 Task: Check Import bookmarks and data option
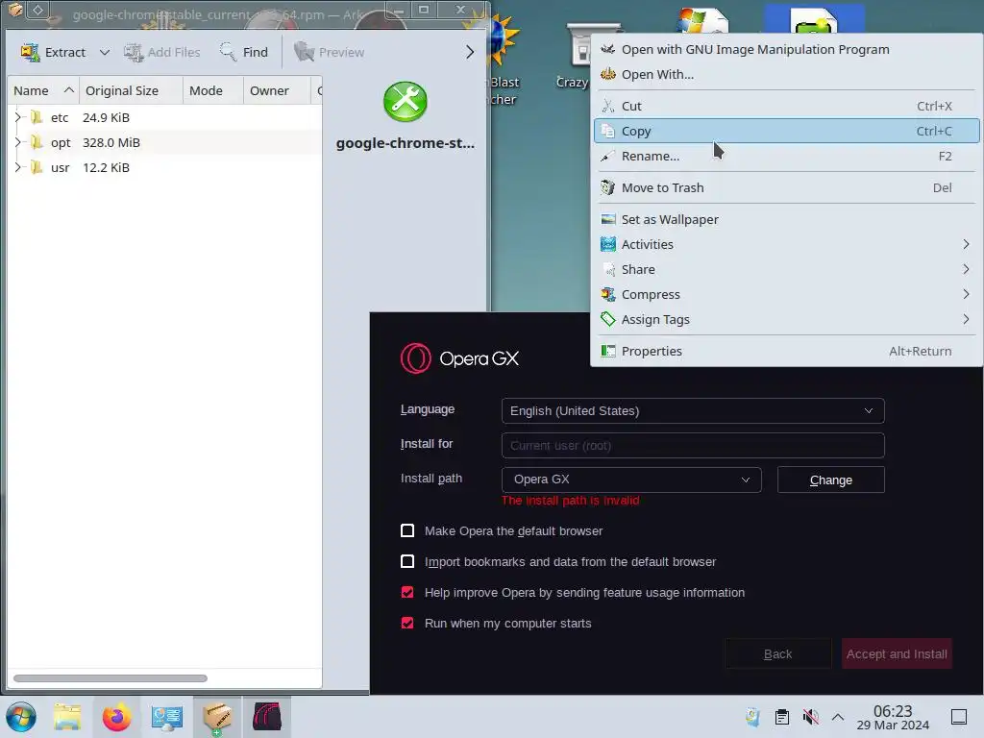click(x=407, y=561)
